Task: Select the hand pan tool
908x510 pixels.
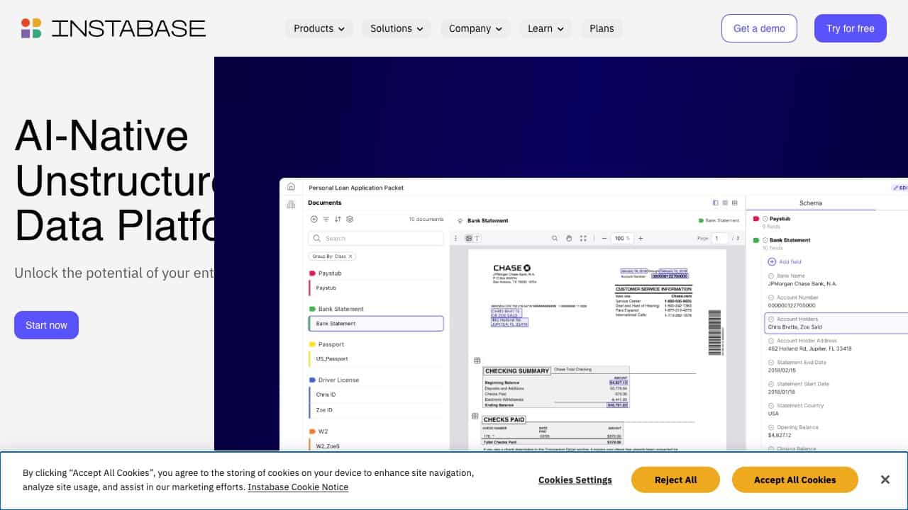Action: 569,239
